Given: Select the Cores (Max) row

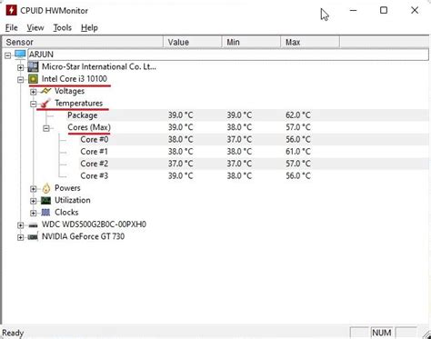Looking at the screenshot, I should (x=247, y=127).
